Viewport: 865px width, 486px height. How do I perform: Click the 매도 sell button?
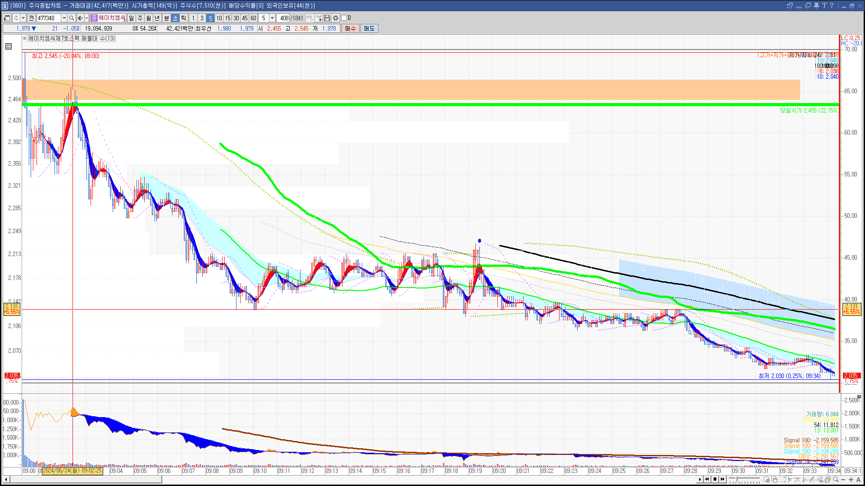369,28
